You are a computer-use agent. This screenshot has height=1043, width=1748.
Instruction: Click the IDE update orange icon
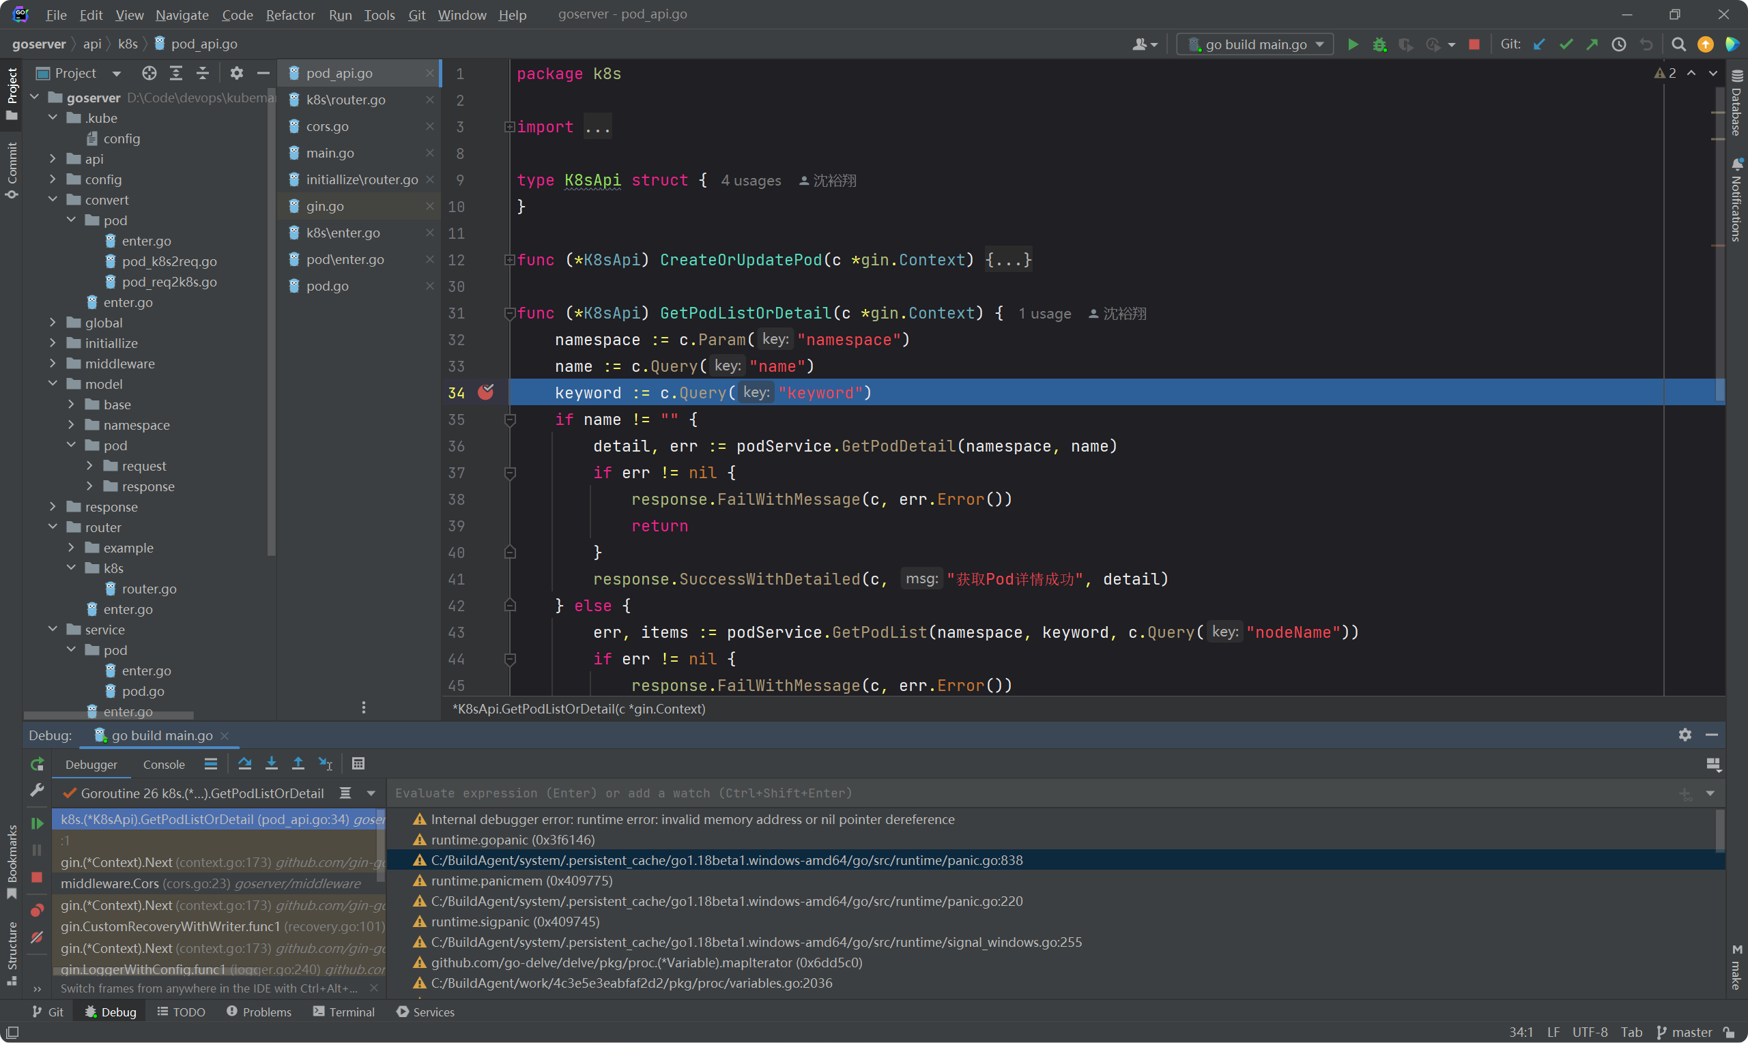click(1705, 44)
